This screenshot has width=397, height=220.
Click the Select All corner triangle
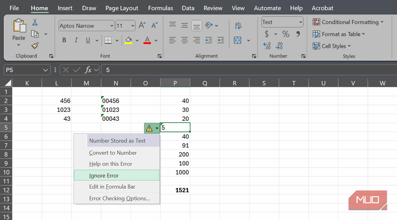point(8,83)
